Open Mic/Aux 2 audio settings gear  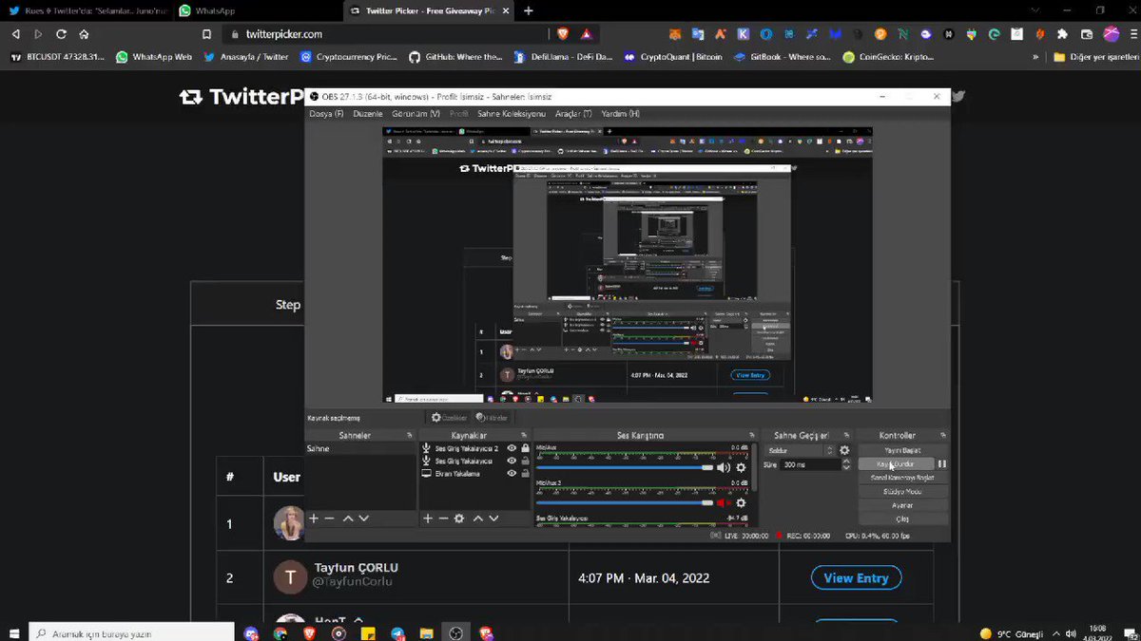point(741,502)
